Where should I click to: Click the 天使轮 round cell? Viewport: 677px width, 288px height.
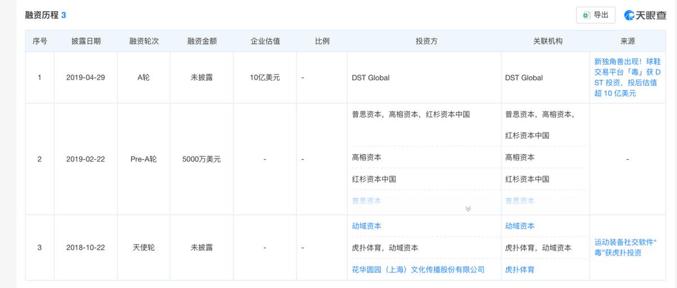point(144,247)
